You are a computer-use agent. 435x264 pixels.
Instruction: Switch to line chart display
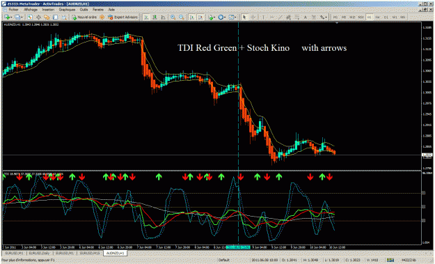[163, 17]
